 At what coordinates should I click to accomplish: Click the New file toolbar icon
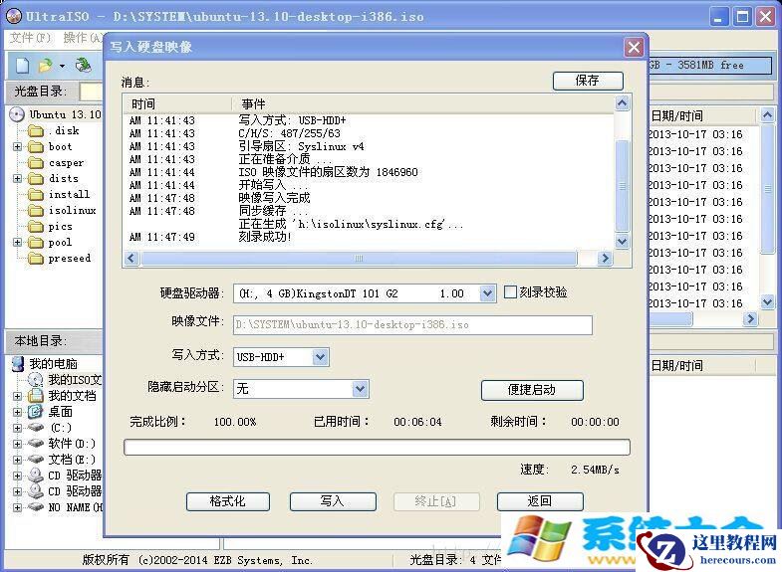click(x=23, y=66)
